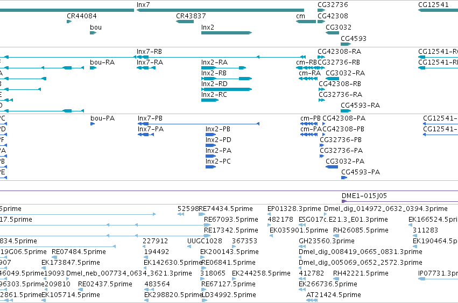Click the Inx2-RB transcript label
This screenshot has height=303, width=458.
(x=214, y=73)
